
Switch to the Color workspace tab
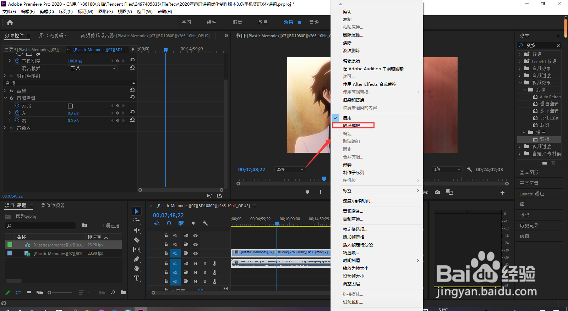pos(263,22)
